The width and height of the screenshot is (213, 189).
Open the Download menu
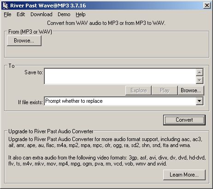tap(41, 14)
